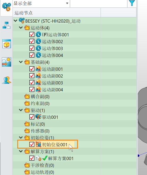Viewport: 147px width, 175px height.
Task: Click the 运动节点 column header
Action: [57, 13]
